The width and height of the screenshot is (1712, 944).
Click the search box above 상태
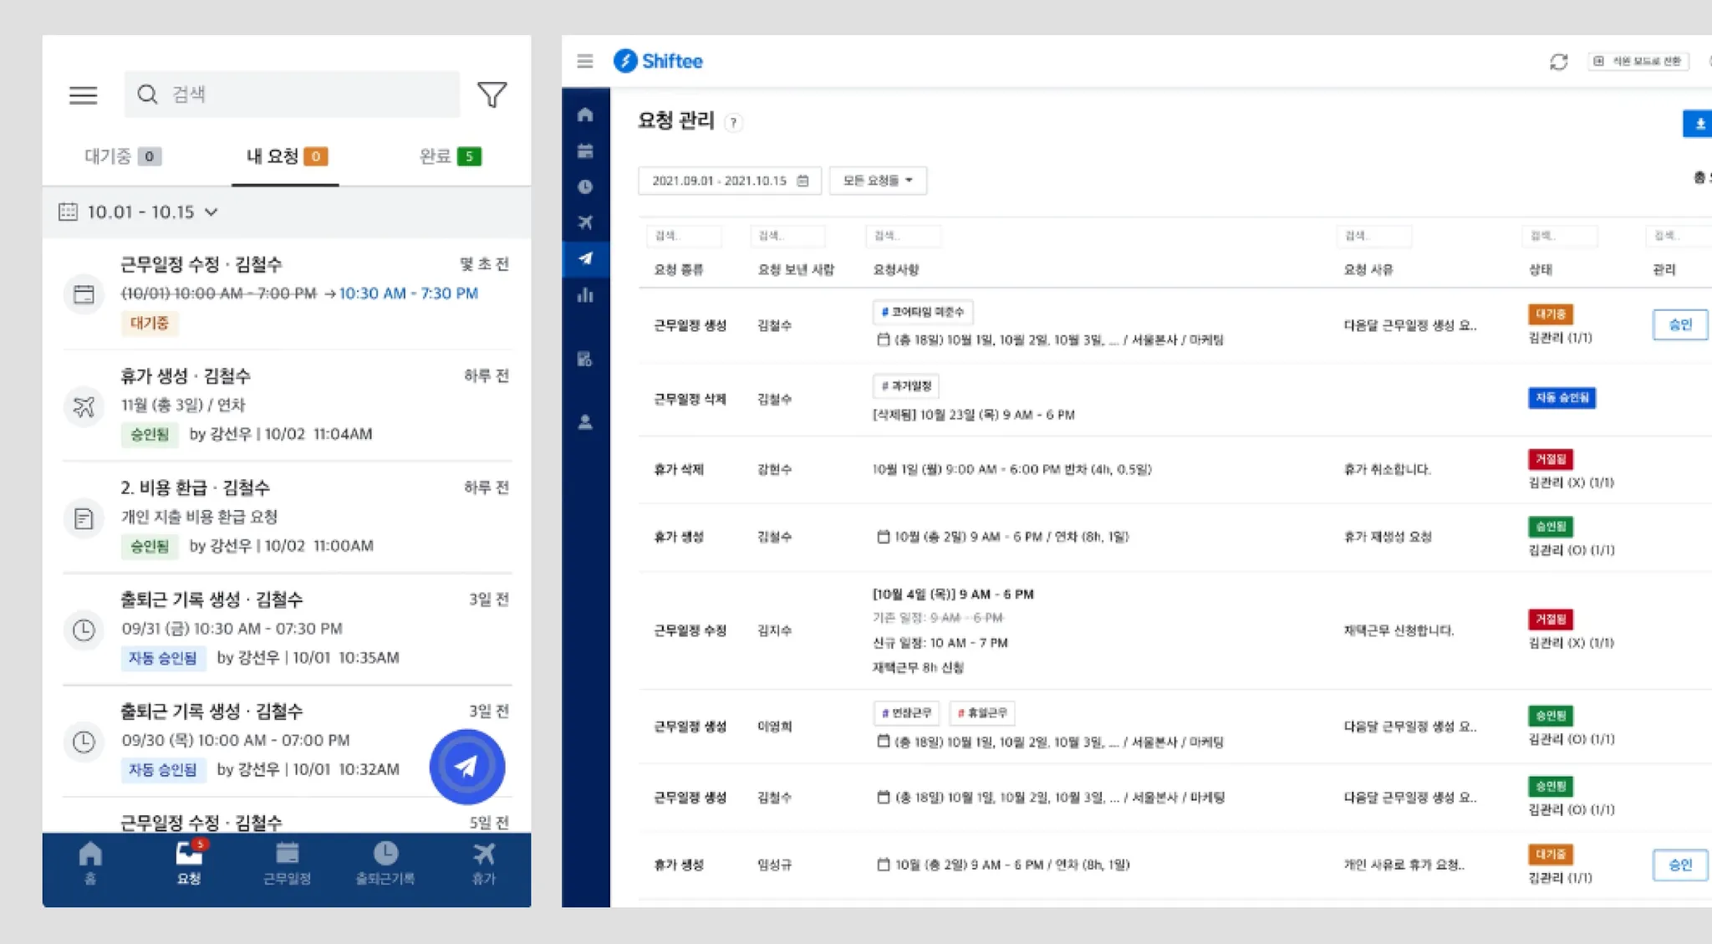click(1560, 237)
